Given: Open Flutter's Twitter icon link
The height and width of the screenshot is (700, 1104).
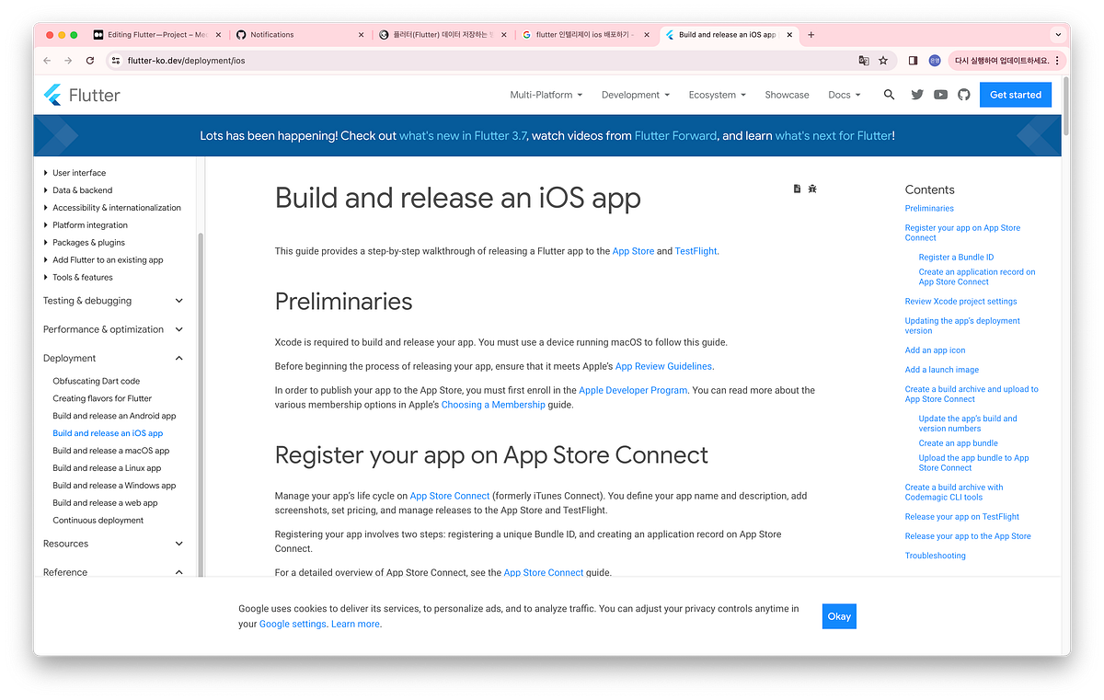Looking at the screenshot, I should coord(917,95).
